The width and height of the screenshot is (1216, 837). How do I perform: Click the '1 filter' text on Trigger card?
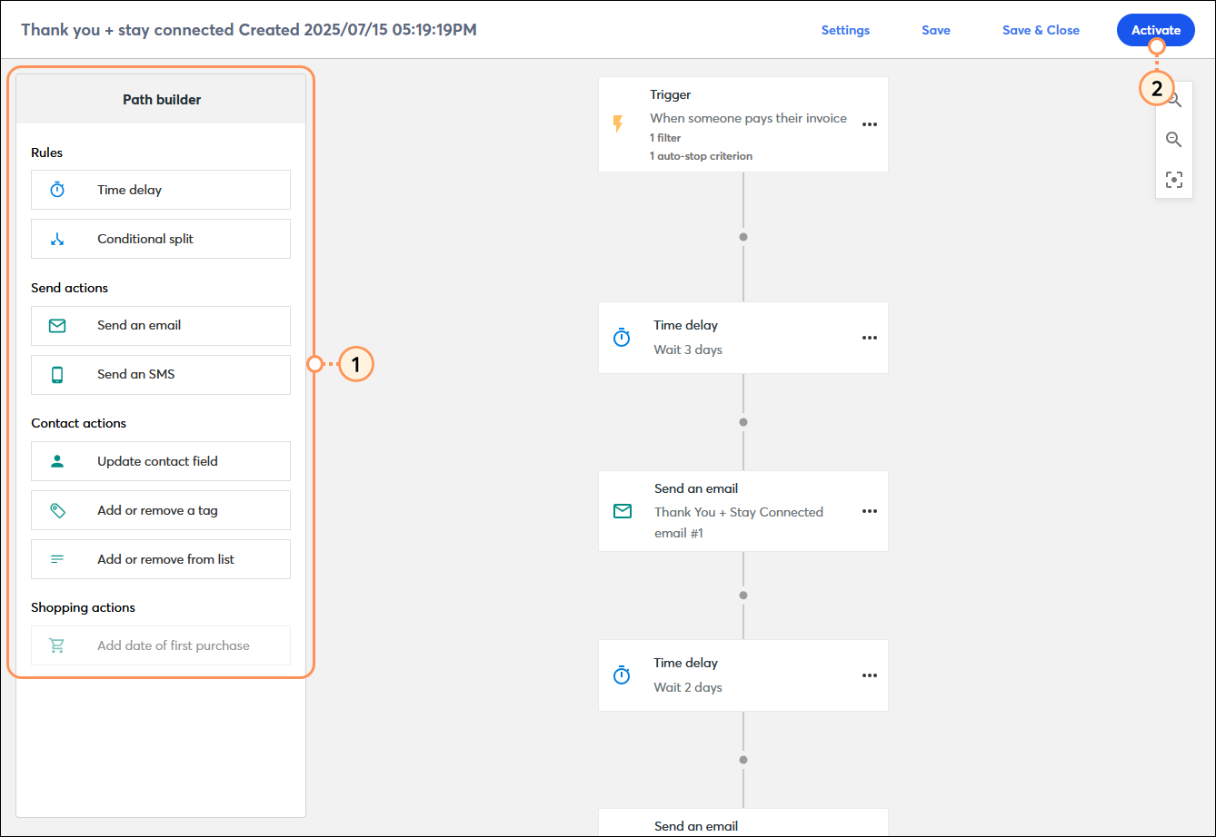665,138
